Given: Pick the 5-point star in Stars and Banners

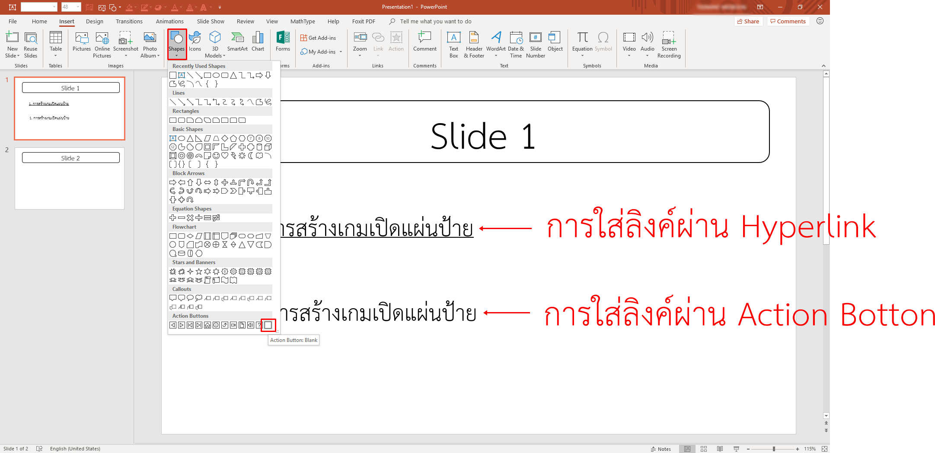Looking at the screenshot, I should point(199,271).
